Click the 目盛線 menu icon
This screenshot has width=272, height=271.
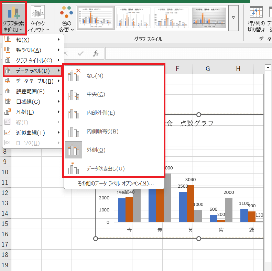click(x=8, y=101)
